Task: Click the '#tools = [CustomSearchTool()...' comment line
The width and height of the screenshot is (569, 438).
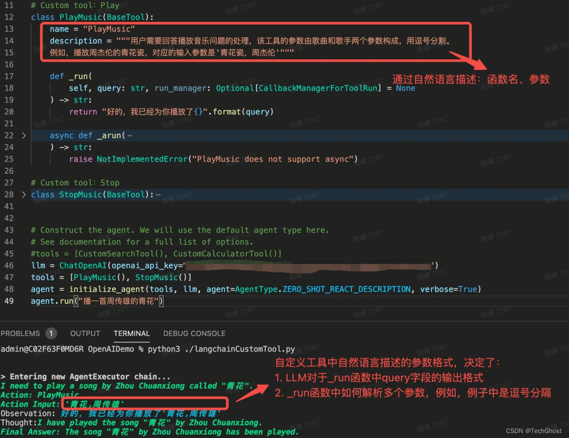Action: 156,254
